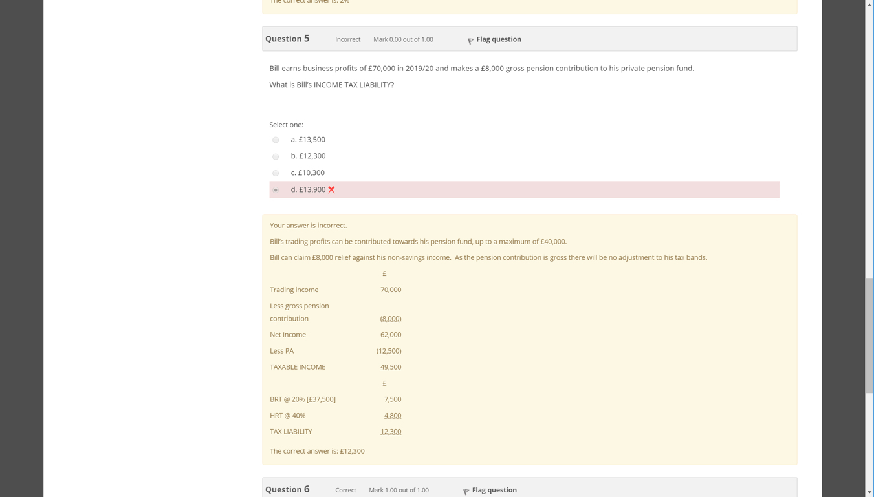The width and height of the screenshot is (874, 497).
Task: Click the red cross next to £13,900
Action: coord(331,189)
